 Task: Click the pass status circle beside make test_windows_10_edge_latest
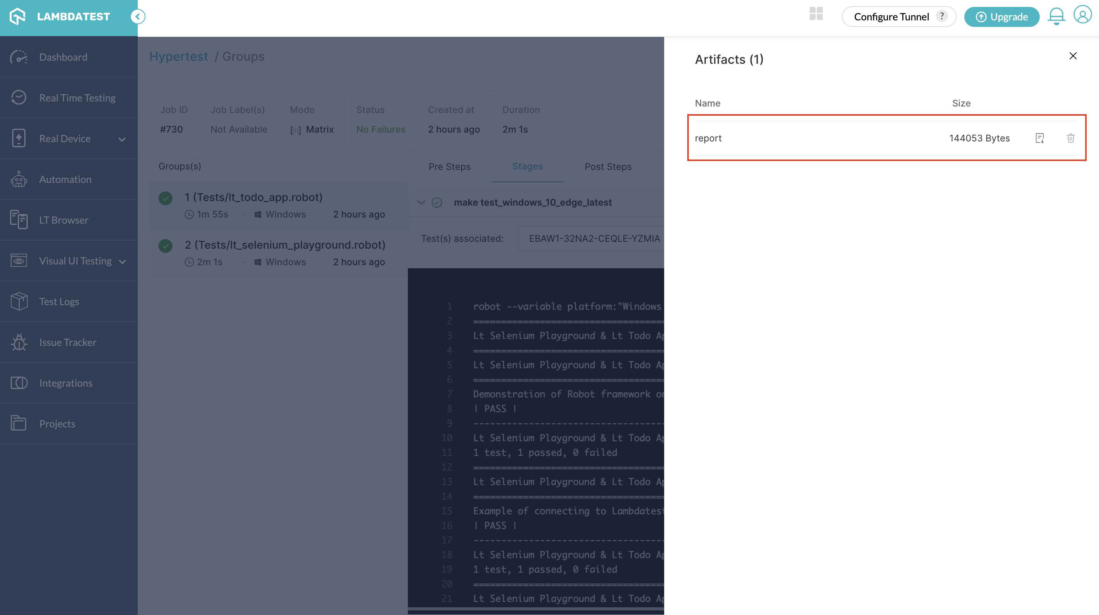pos(436,203)
